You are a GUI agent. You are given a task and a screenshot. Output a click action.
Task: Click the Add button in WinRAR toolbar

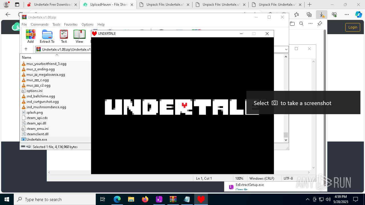tap(31, 36)
